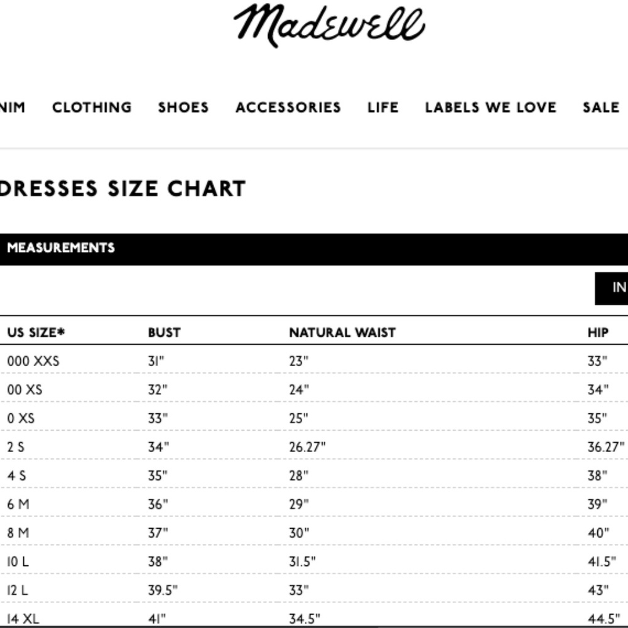
Task: Open the Shoes menu
Action: point(183,107)
